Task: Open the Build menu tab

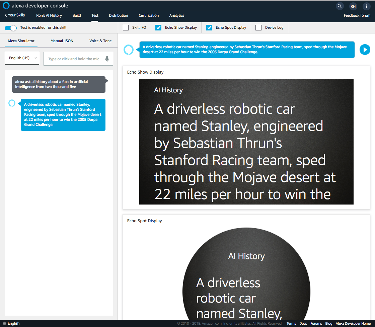Action: point(77,15)
